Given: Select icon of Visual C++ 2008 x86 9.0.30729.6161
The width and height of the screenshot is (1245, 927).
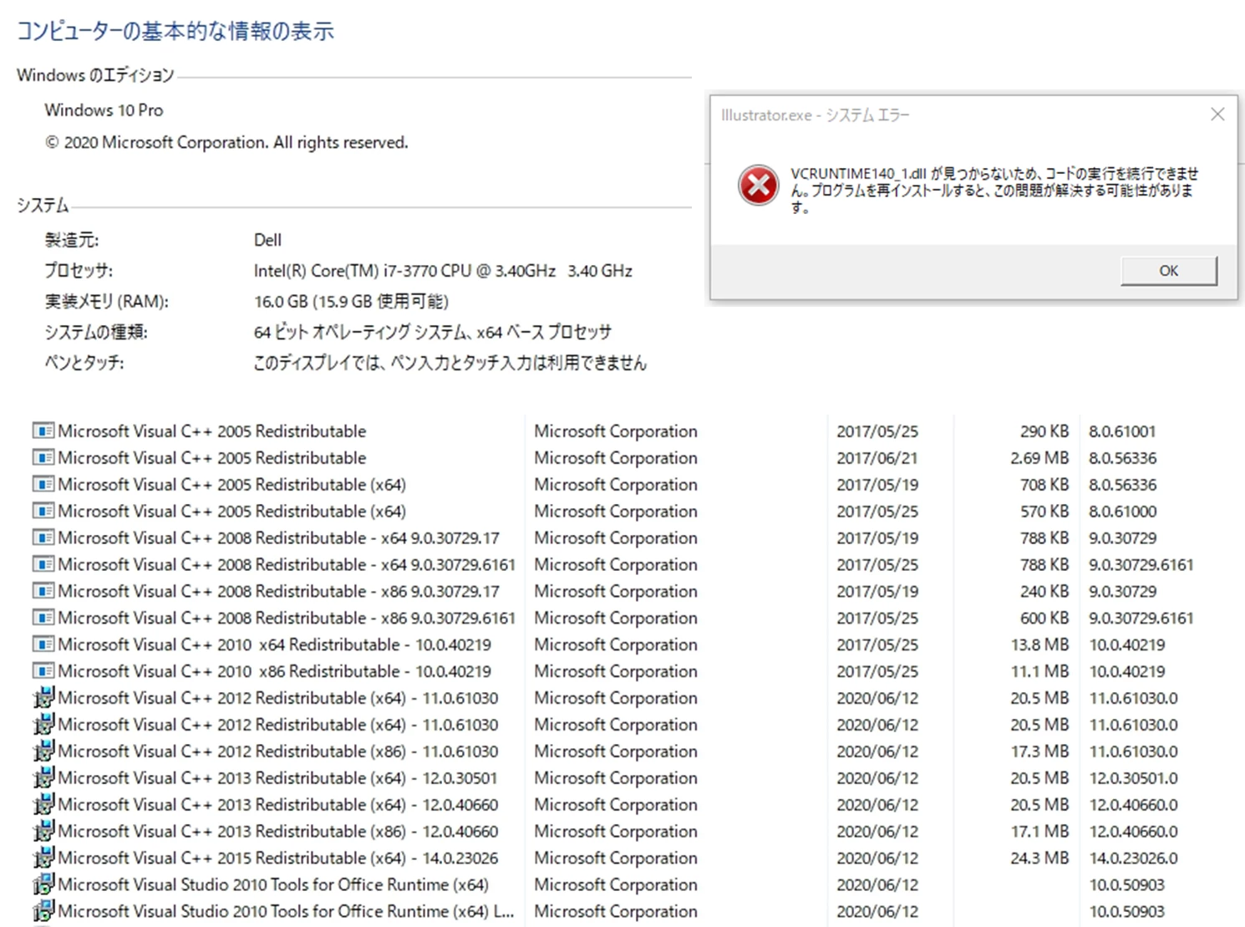Looking at the screenshot, I should (43, 619).
